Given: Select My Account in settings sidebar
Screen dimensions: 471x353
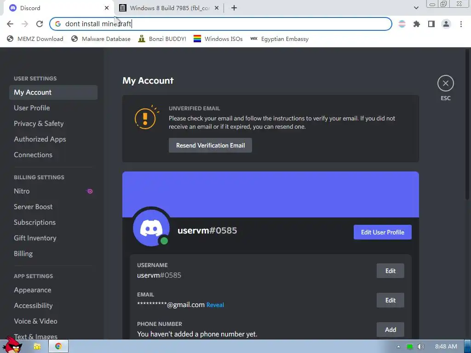Looking at the screenshot, I should click(53, 92).
